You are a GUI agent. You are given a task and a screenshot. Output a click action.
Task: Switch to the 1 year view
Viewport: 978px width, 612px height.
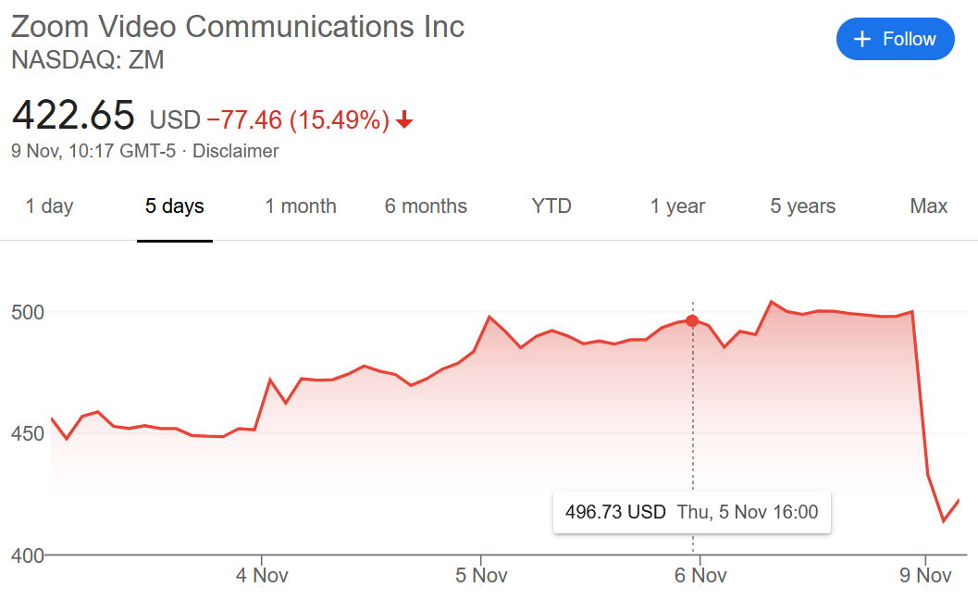click(x=677, y=206)
